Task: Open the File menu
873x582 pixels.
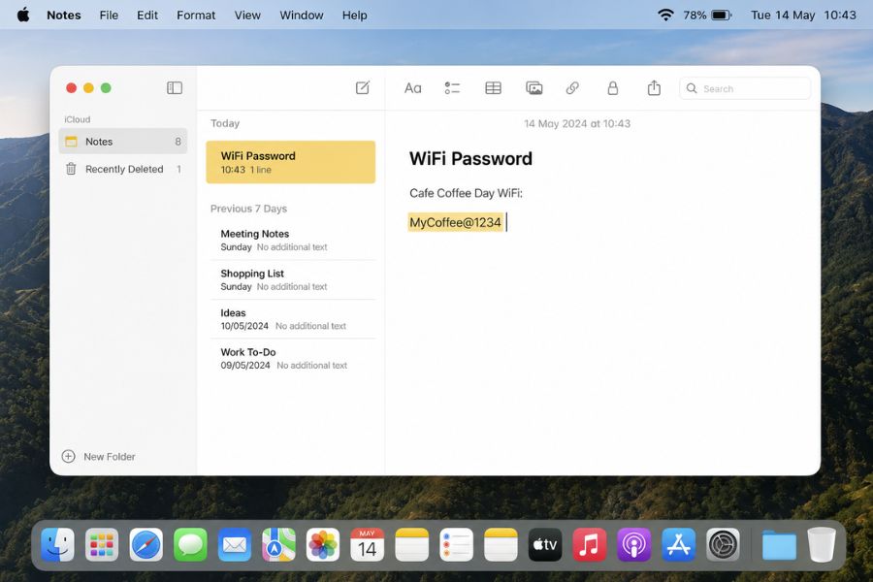Action: [x=109, y=16]
